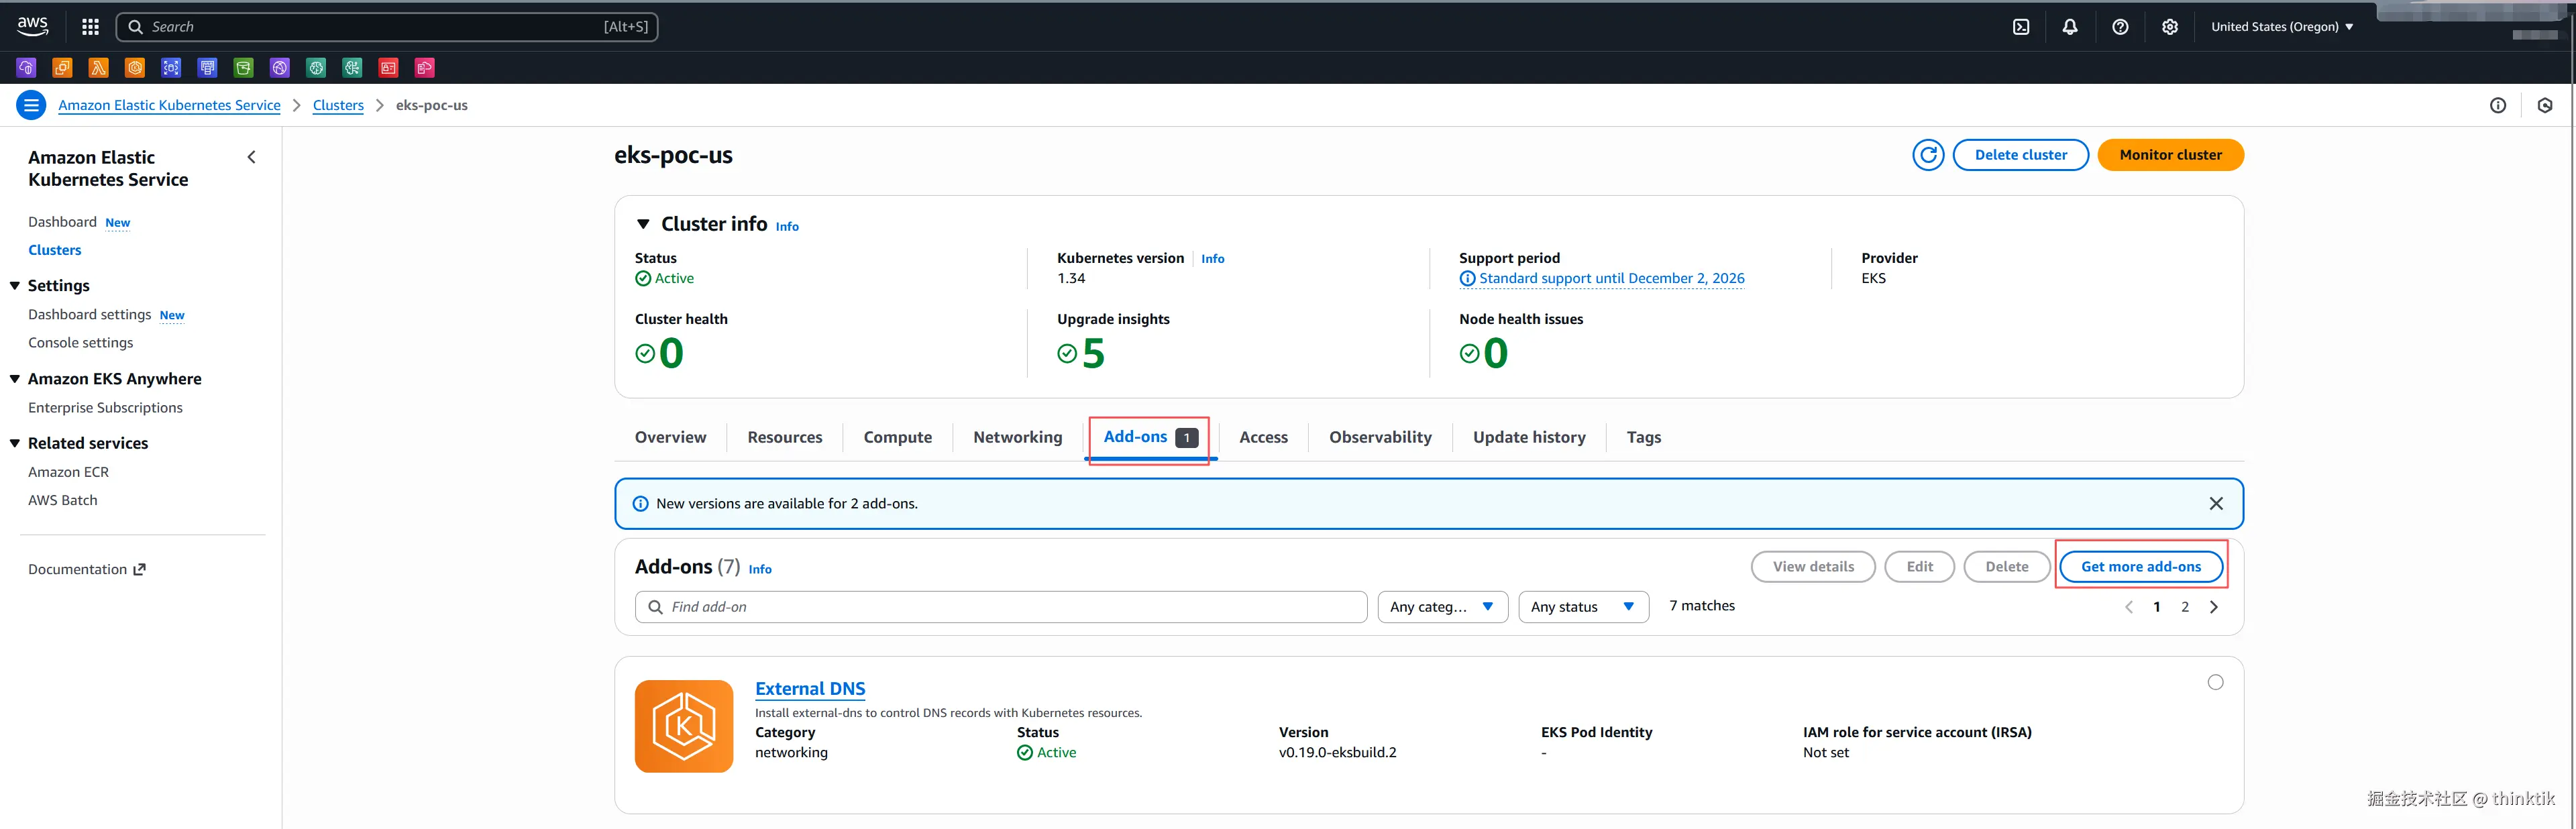Open Standard support until December 2, 2026 link
The width and height of the screenshot is (2576, 829).
(x=1611, y=279)
